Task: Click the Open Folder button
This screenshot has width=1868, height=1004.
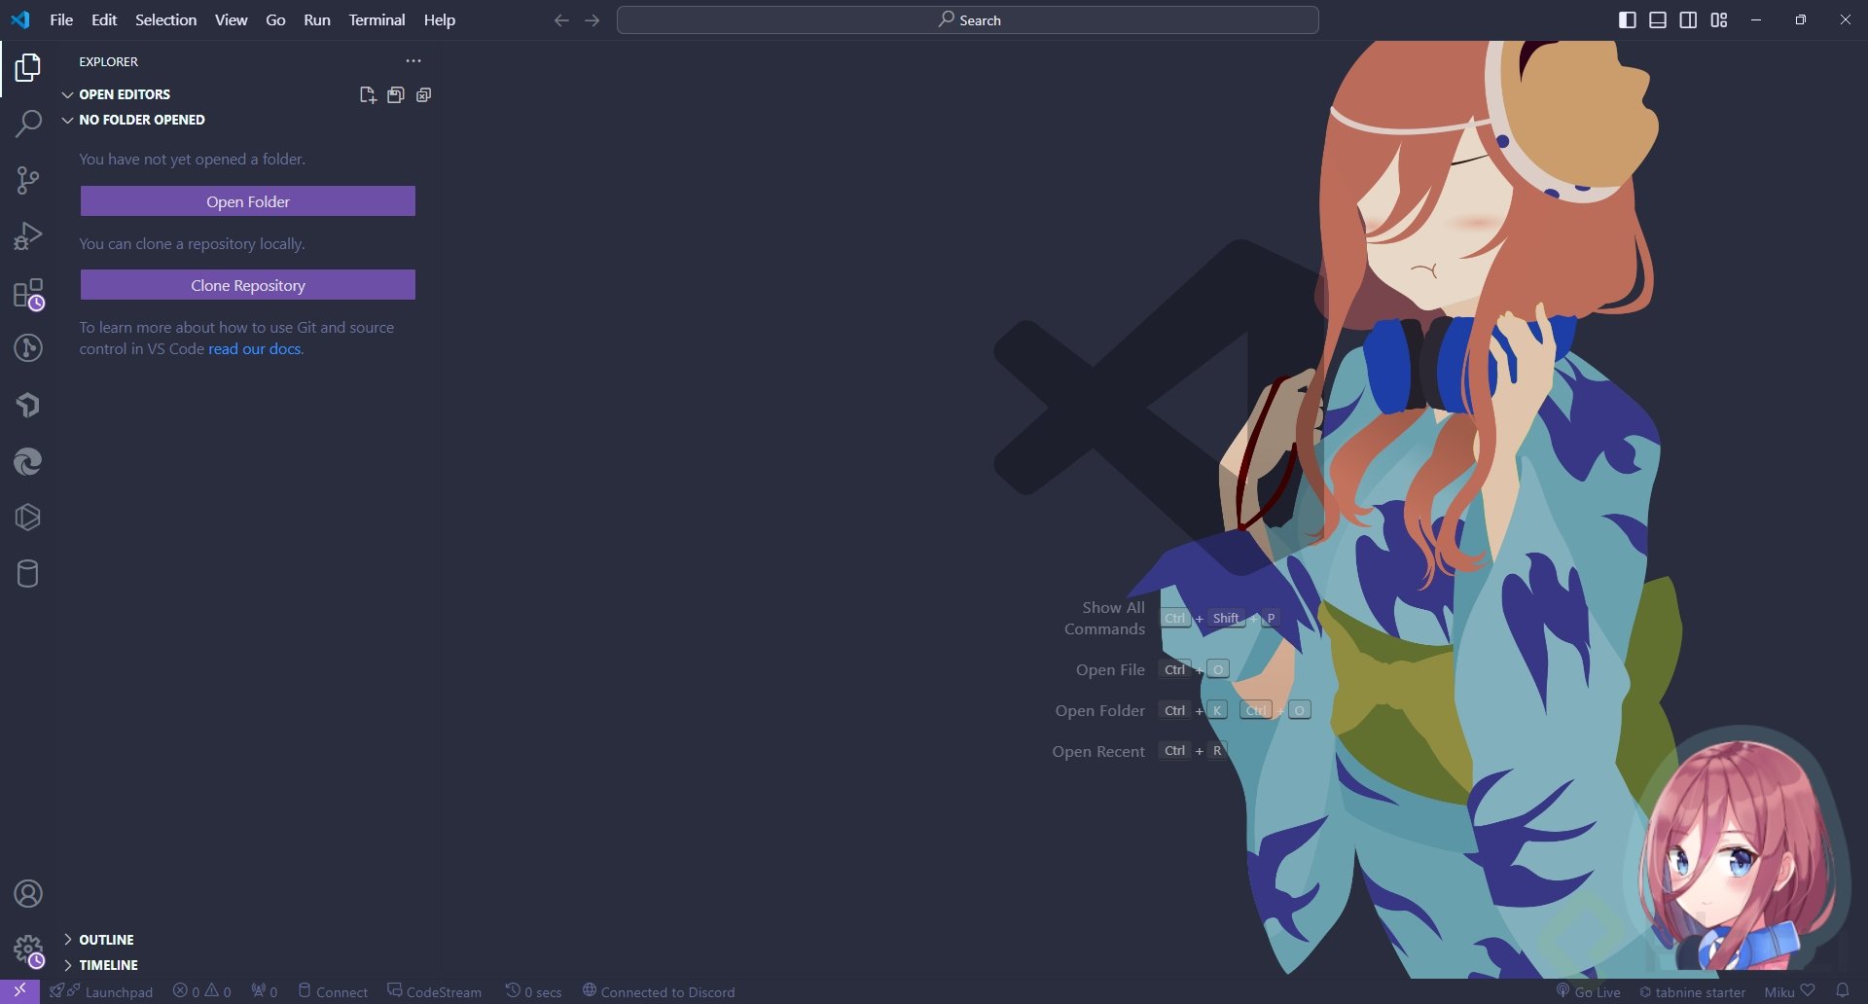Action: pyautogui.click(x=248, y=201)
